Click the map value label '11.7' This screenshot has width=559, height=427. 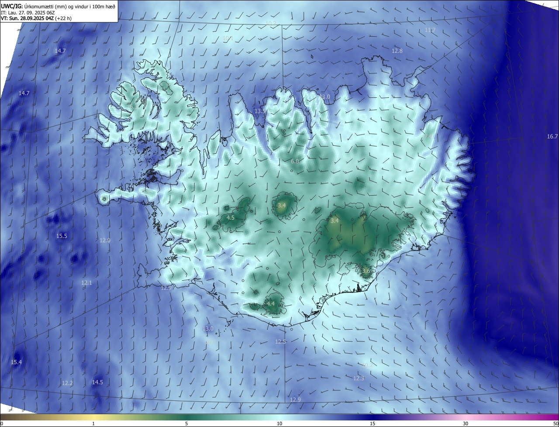pyautogui.click(x=430, y=30)
